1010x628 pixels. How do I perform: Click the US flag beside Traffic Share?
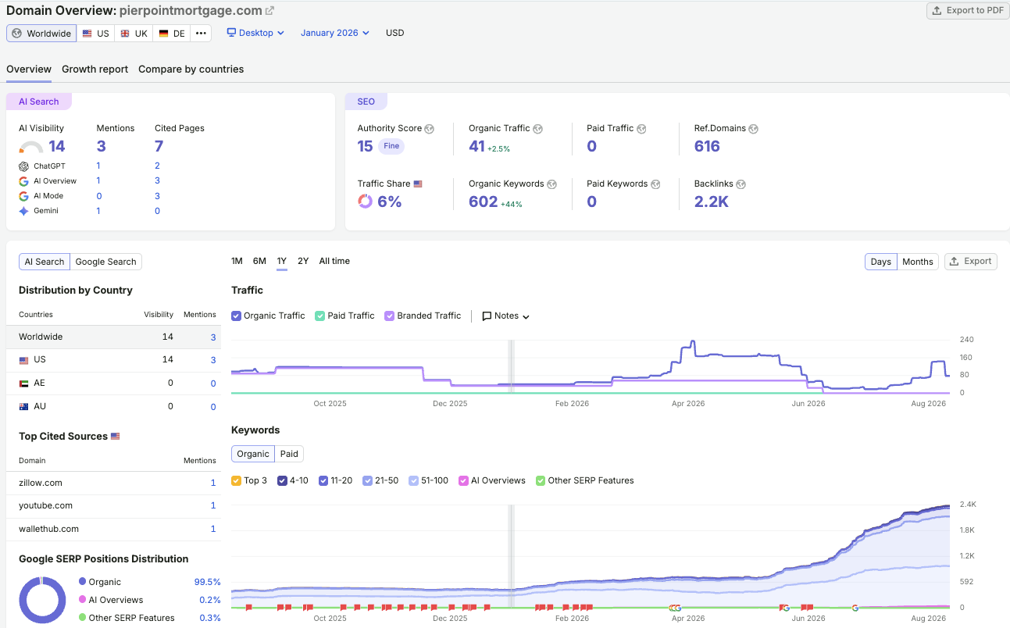[x=418, y=184]
